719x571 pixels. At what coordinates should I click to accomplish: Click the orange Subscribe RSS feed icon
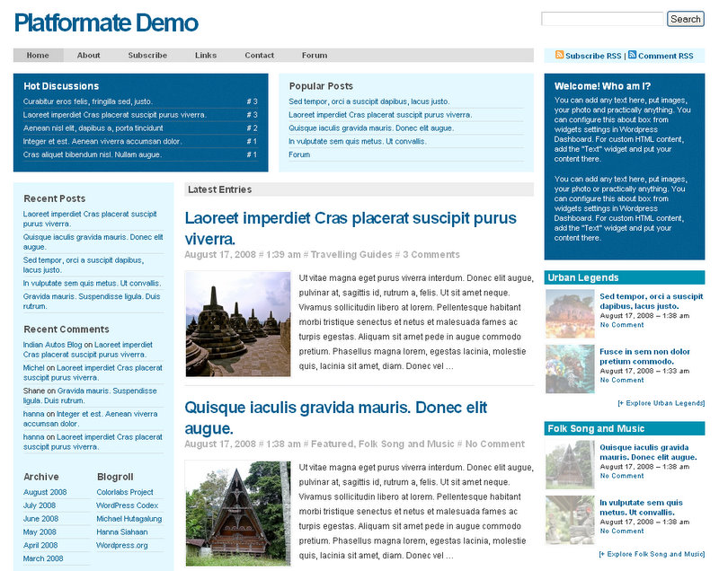coord(559,55)
